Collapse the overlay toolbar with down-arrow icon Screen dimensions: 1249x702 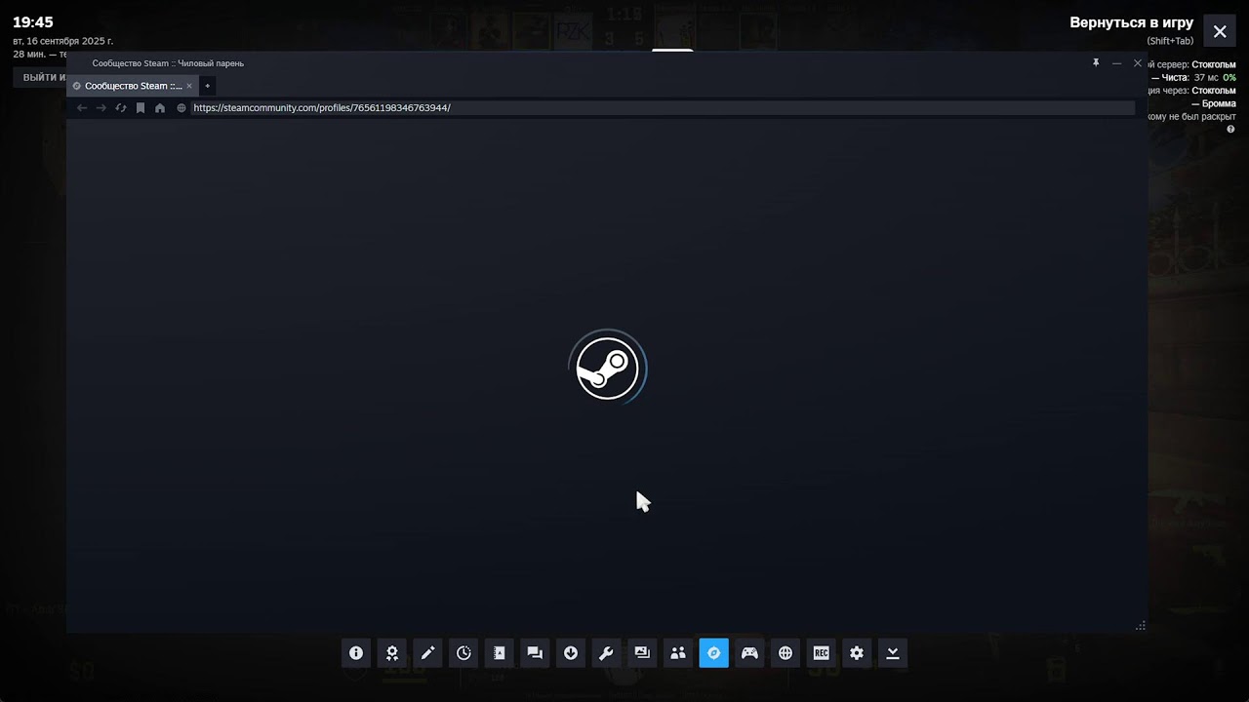tap(893, 653)
